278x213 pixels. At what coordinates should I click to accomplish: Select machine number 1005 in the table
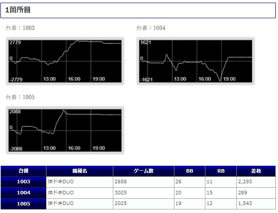23,204
